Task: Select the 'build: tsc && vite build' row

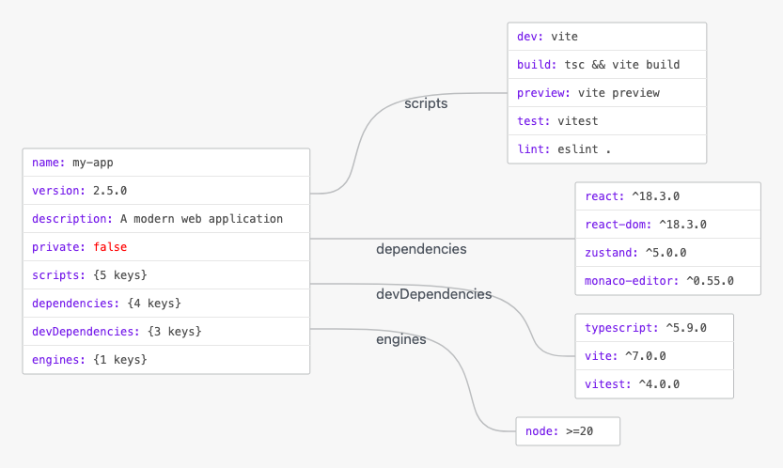Action: pos(607,65)
